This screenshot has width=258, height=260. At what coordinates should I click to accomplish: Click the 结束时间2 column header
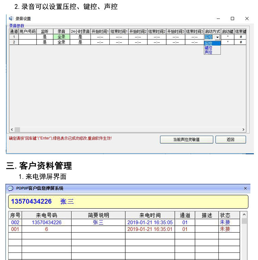tap(157, 31)
